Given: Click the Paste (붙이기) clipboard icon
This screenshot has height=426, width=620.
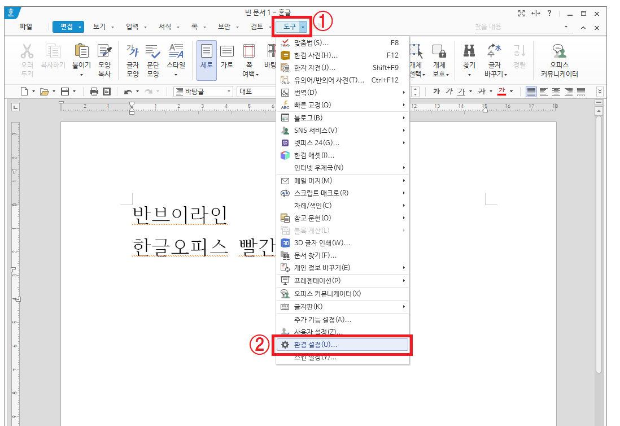Looking at the screenshot, I should pyautogui.click(x=81, y=51).
